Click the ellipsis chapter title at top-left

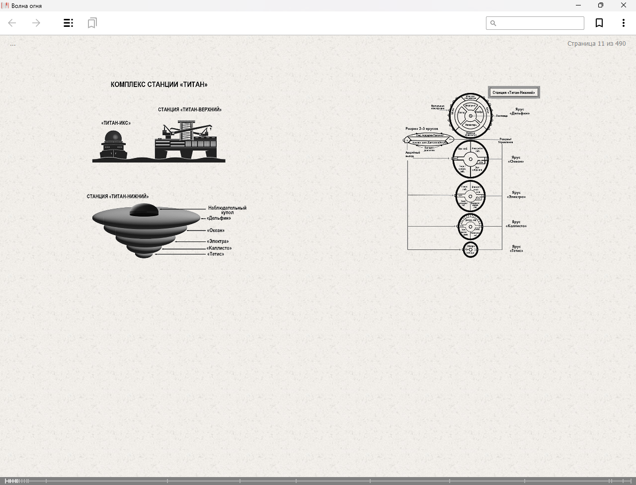[x=13, y=44]
